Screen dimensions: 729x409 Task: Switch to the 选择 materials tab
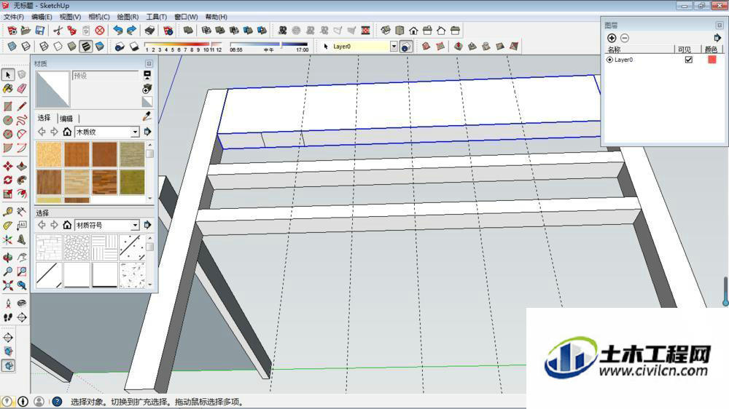[x=44, y=118]
